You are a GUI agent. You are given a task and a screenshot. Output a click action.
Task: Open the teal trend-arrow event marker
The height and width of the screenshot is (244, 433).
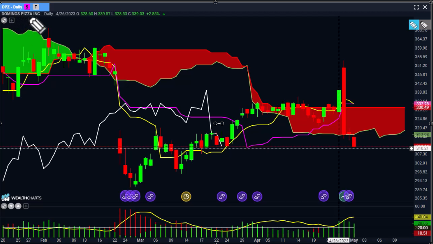(x=342, y=196)
